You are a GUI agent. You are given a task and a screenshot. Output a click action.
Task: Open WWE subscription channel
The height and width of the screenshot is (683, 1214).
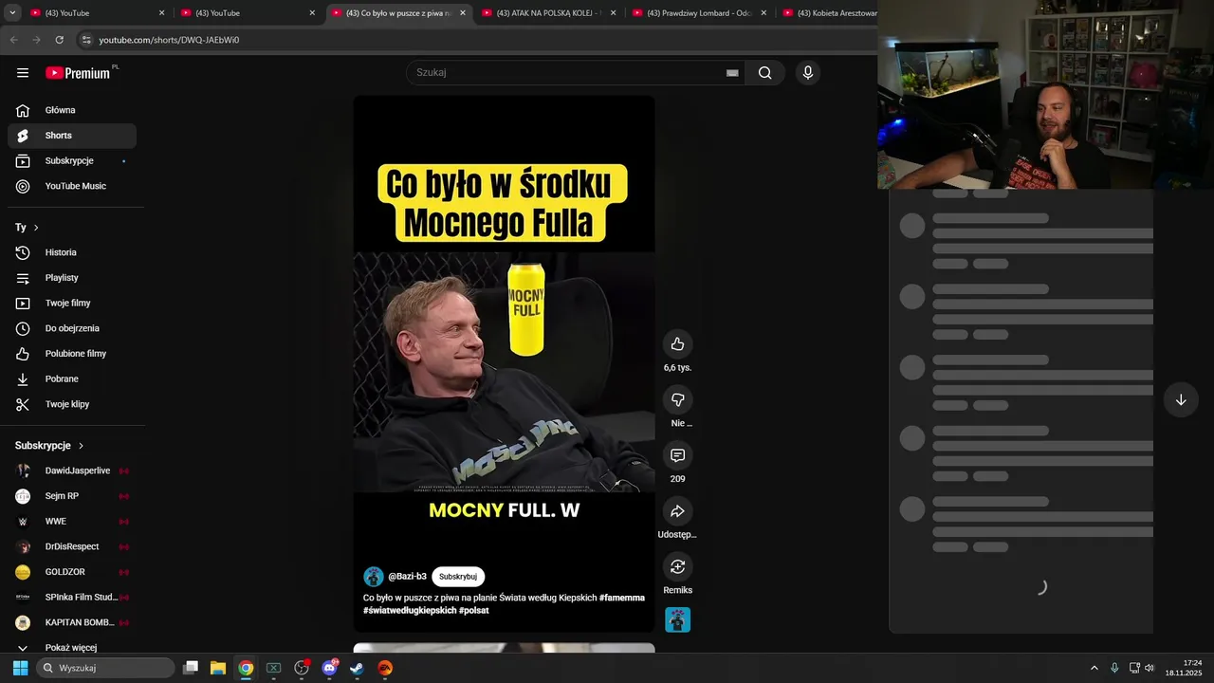72,521
